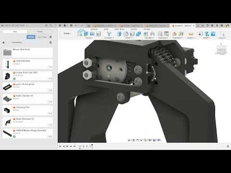
Task: Open Data Panel settings gear next to New Folder
Action: [x=51, y=37]
